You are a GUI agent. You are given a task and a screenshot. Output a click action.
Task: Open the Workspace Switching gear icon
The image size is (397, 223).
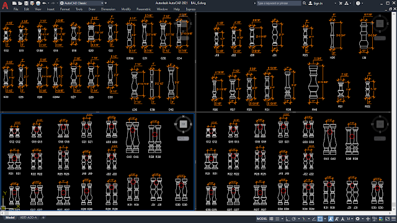coord(357,219)
